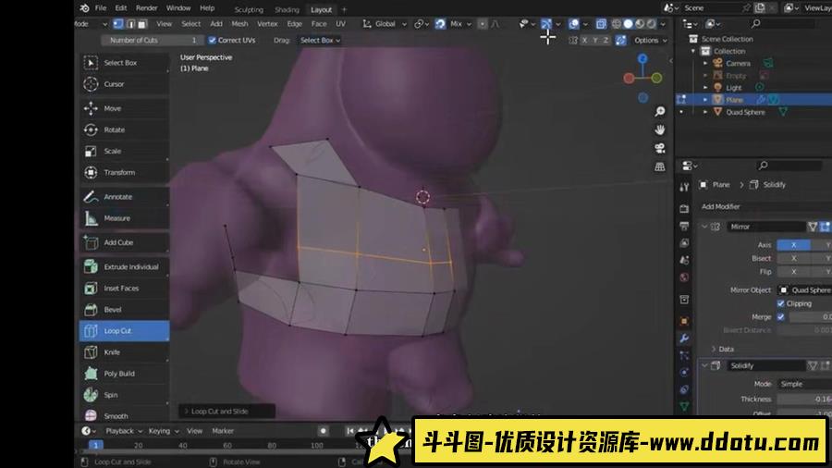Viewport: 832px width, 468px height.
Task: Enable Mirror Axis X toggle
Action: [793, 244]
